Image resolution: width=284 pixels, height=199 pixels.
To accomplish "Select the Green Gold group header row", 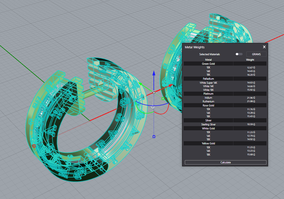I will click(x=208, y=64).
